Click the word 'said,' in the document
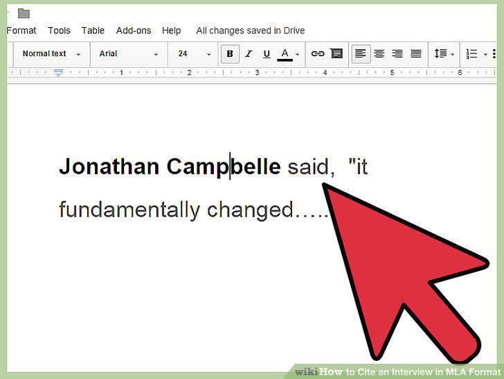Screen dimensions: 504x379 (311, 167)
